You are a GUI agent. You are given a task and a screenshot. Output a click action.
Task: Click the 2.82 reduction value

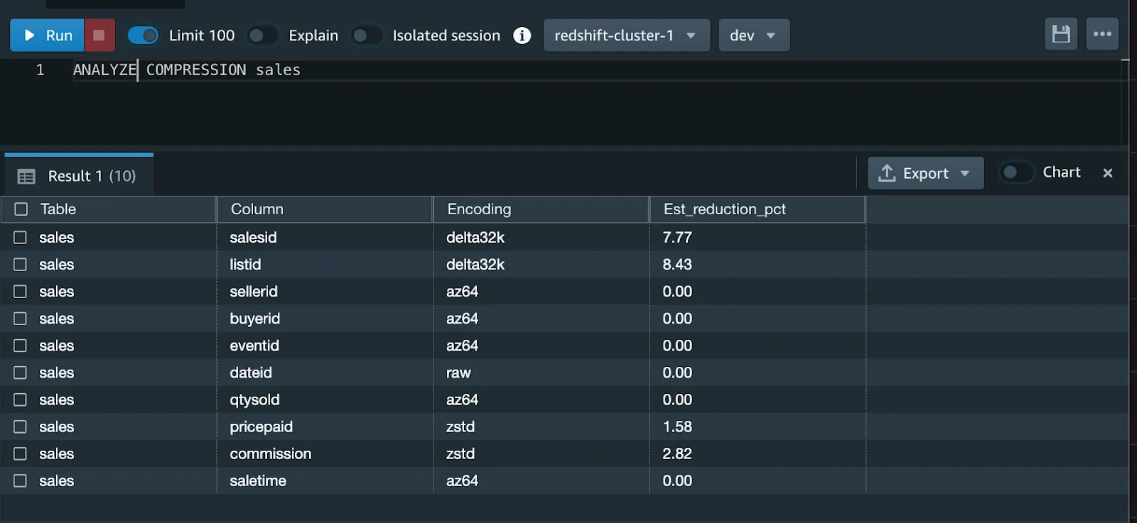[677, 453]
